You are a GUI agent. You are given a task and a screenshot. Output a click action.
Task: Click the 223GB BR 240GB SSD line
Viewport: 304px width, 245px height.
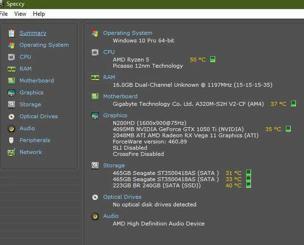pos(157,185)
